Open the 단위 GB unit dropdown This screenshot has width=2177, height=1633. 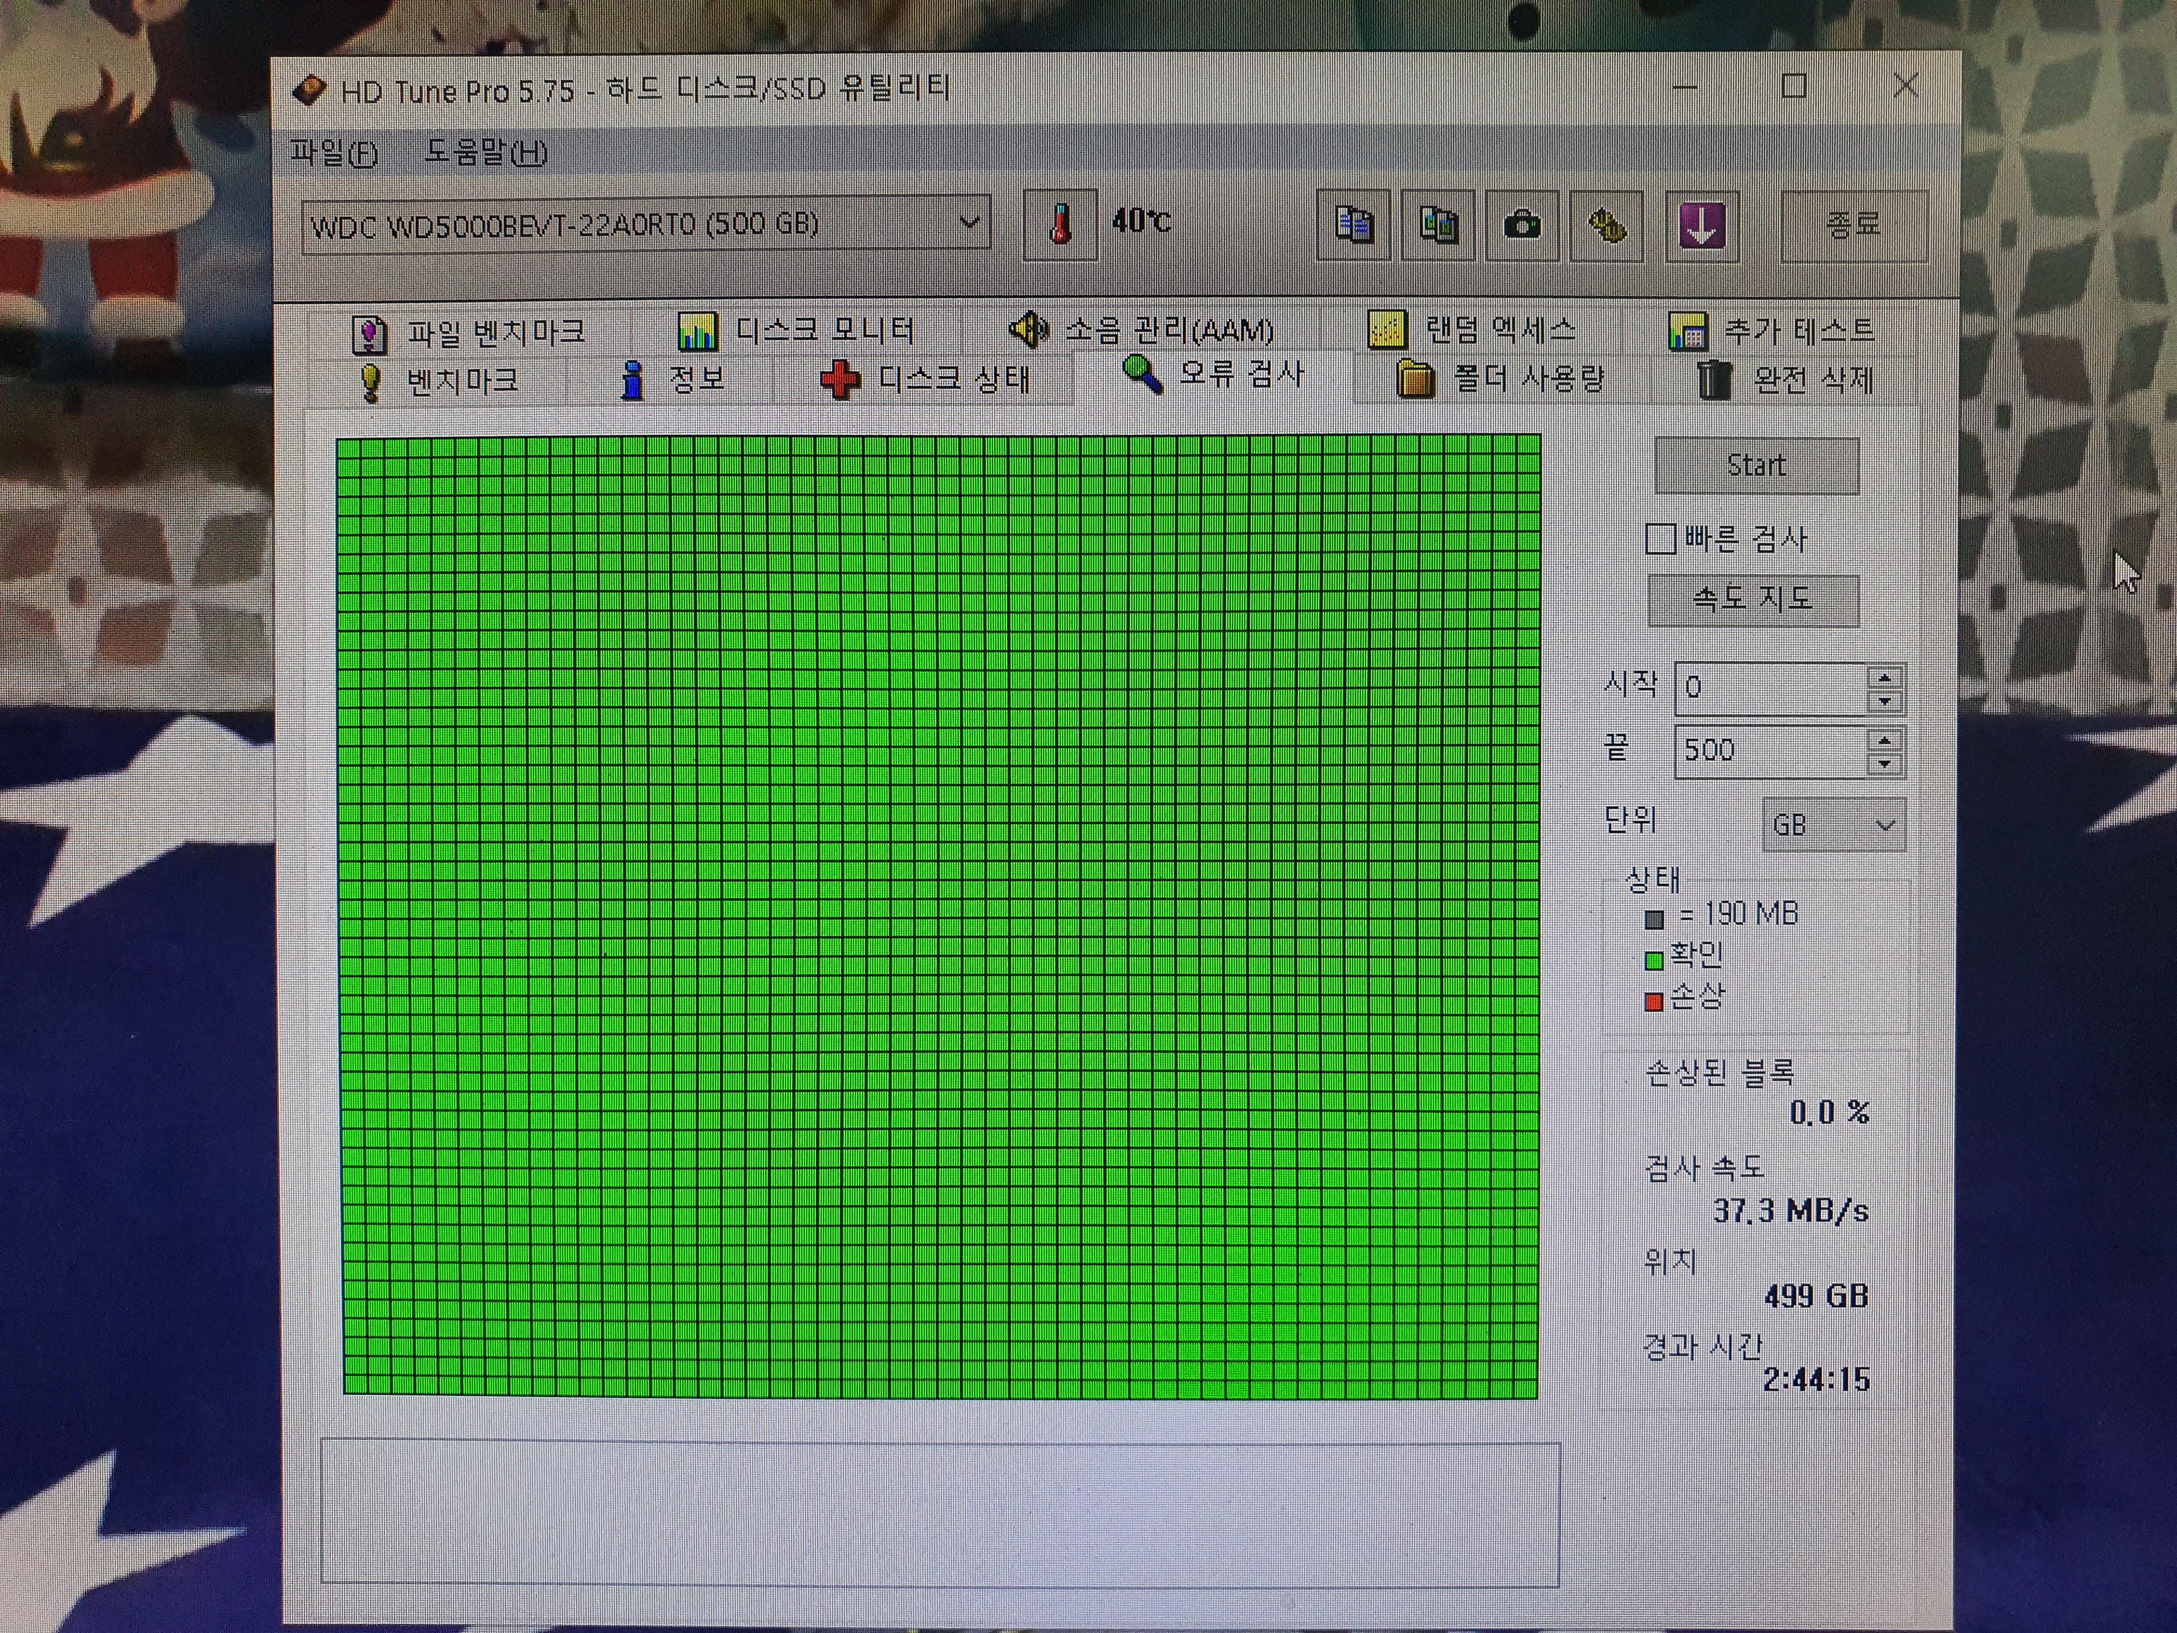pyautogui.click(x=1834, y=825)
